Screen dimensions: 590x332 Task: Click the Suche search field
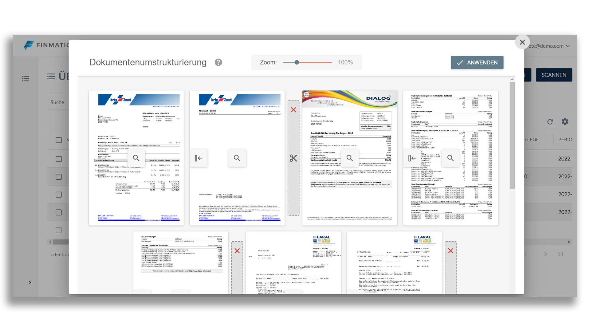(x=58, y=102)
